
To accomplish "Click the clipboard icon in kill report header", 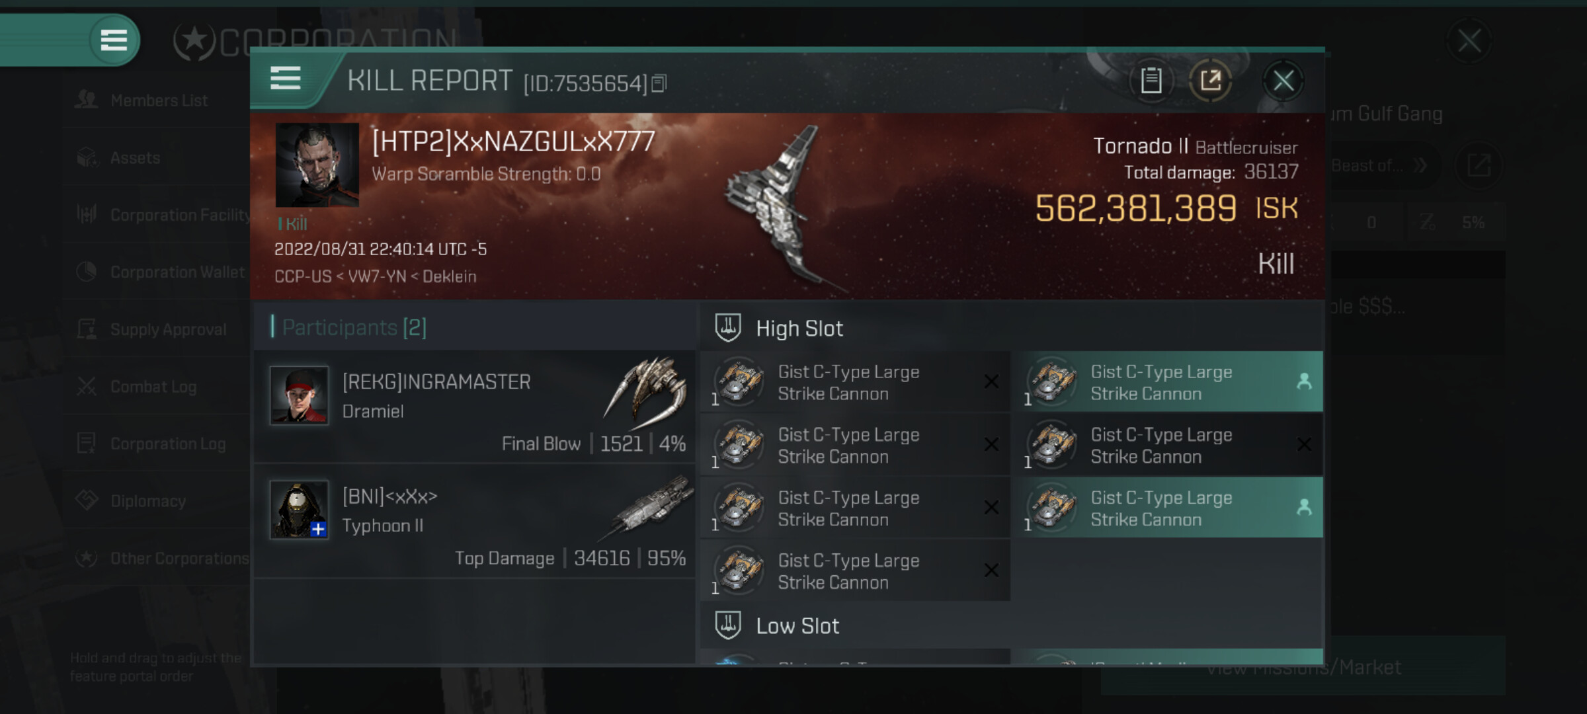I will 1151,81.
